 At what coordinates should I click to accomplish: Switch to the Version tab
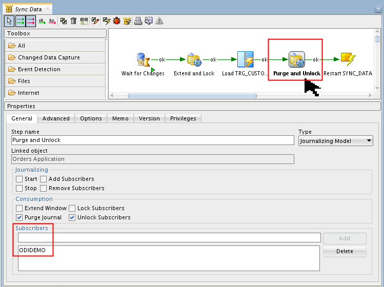pos(149,118)
